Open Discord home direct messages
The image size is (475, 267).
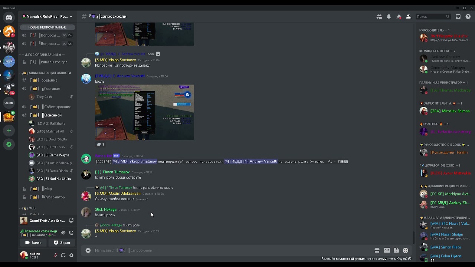pos(9,17)
